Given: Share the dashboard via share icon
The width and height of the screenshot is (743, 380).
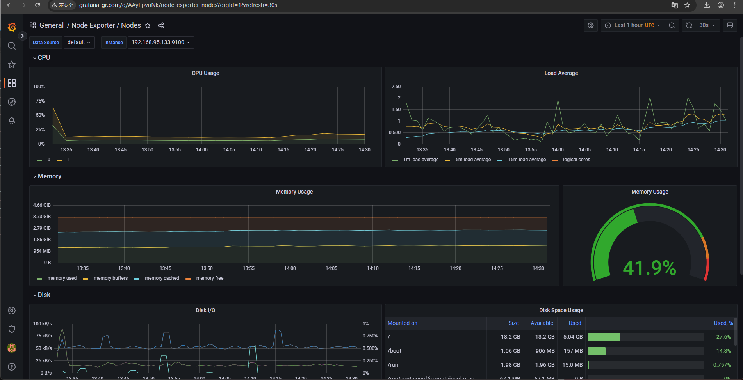Looking at the screenshot, I should click(161, 25).
